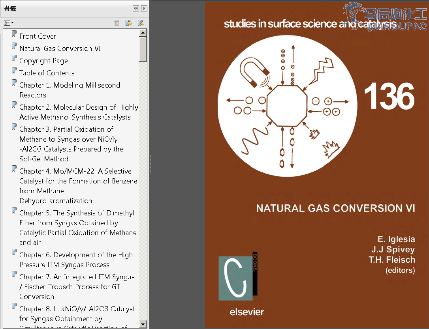Image resolution: width=429 pixels, height=329 pixels.
Task: Select Chapter 1 Modeling Millisecond Reactors
Action: tap(70, 90)
